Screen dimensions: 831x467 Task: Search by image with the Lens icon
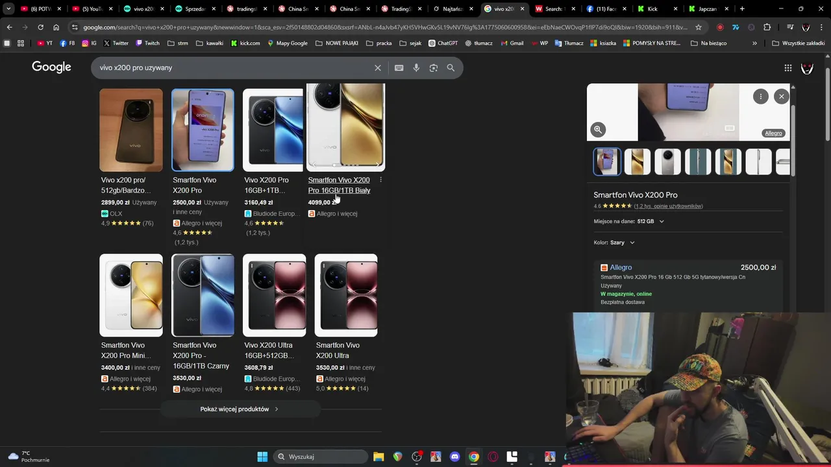pos(434,67)
